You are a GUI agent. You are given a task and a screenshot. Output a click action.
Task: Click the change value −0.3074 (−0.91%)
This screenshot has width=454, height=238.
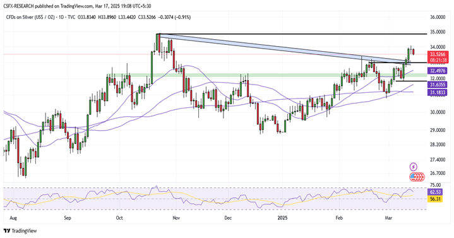click(174, 18)
